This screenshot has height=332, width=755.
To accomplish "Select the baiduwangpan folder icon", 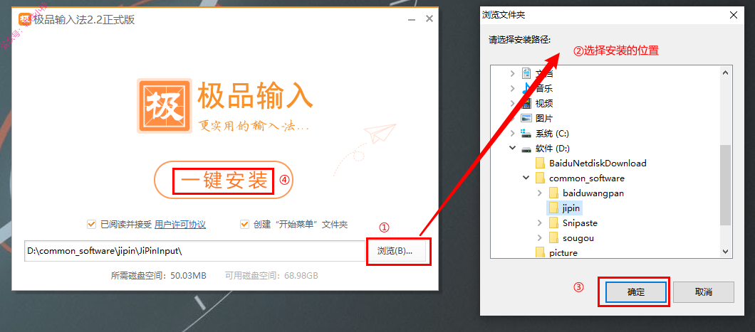I will point(553,193).
